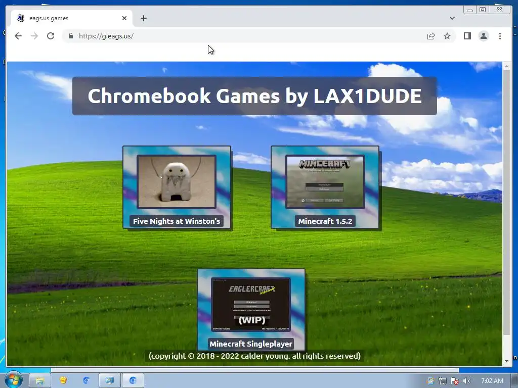Click the 7:02 AM clock
518x388 pixels.
tap(492, 381)
